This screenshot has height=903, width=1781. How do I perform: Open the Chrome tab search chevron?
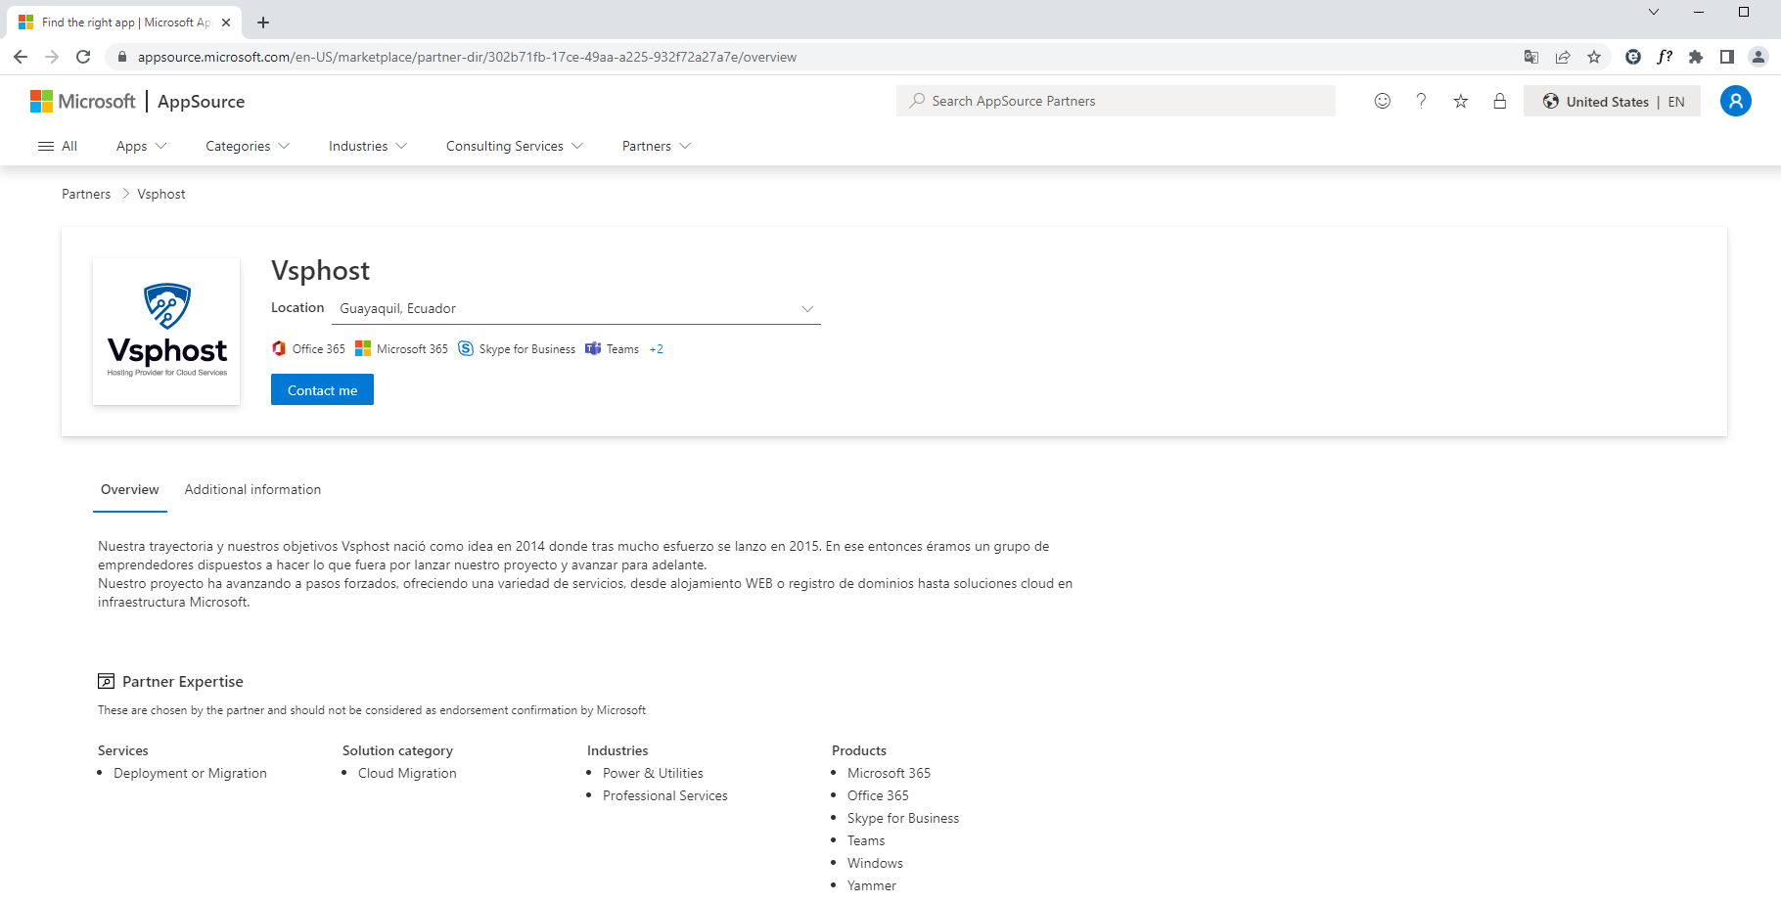click(x=1654, y=12)
